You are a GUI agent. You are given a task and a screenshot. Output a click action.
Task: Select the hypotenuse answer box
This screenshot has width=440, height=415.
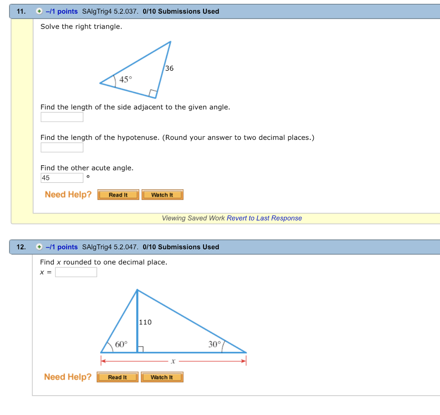(61, 147)
